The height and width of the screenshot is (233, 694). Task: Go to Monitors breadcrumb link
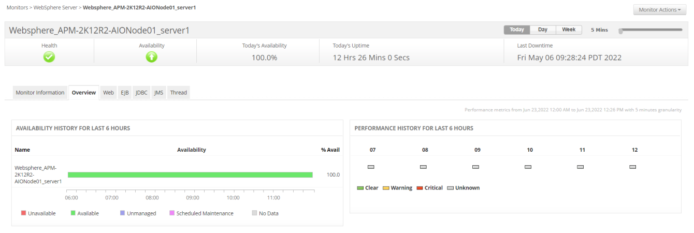click(18, 8)
